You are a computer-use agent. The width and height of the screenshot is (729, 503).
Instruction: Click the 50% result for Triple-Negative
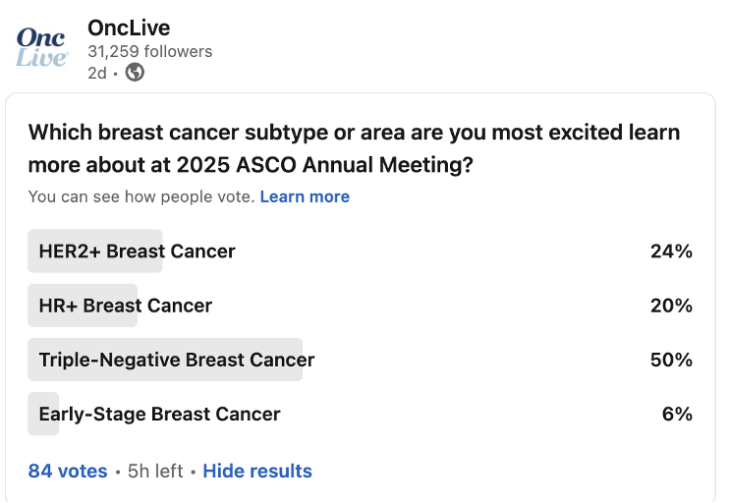671,360
